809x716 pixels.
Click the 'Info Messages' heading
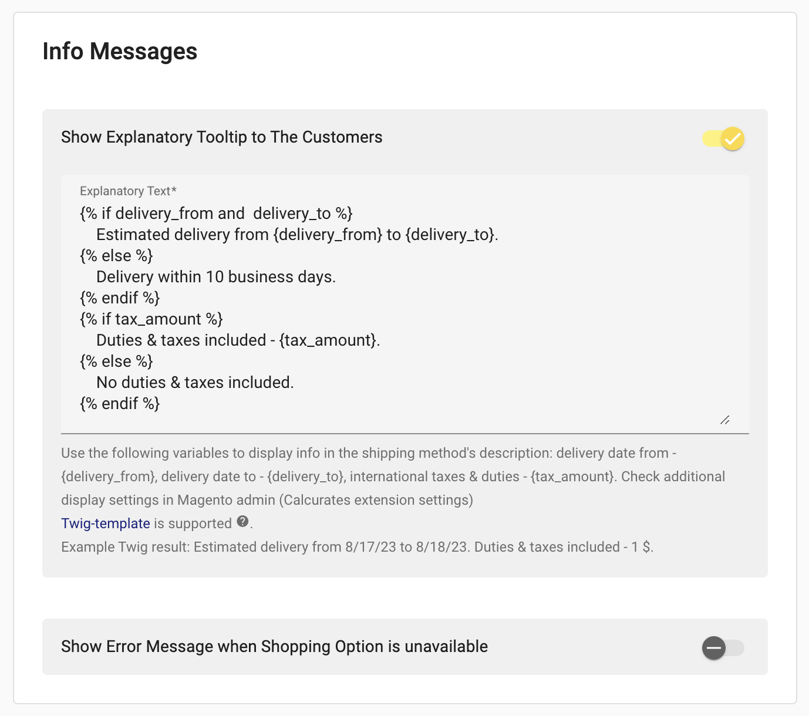[x=120, y=52]
